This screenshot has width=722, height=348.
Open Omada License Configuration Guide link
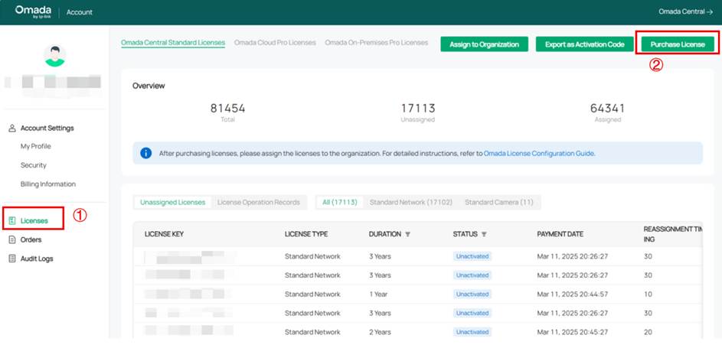pyautogui.click(x=539, y=154)
